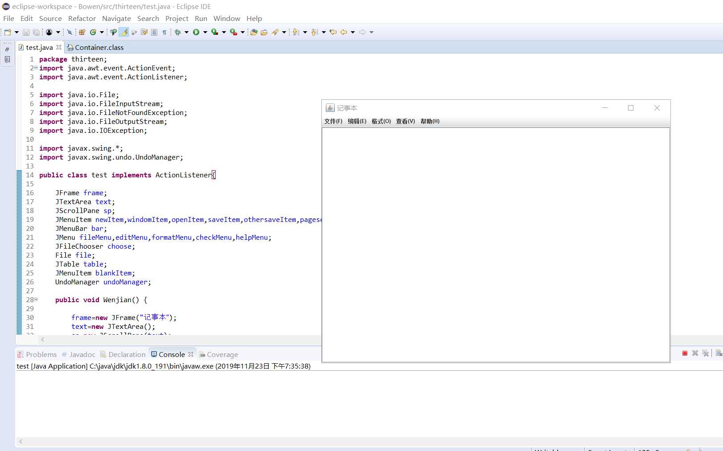The width and height of the screenshot is (723, 451).
Task: Open Debug configurations dropdown arrow
Action: [x=186, y=32]
